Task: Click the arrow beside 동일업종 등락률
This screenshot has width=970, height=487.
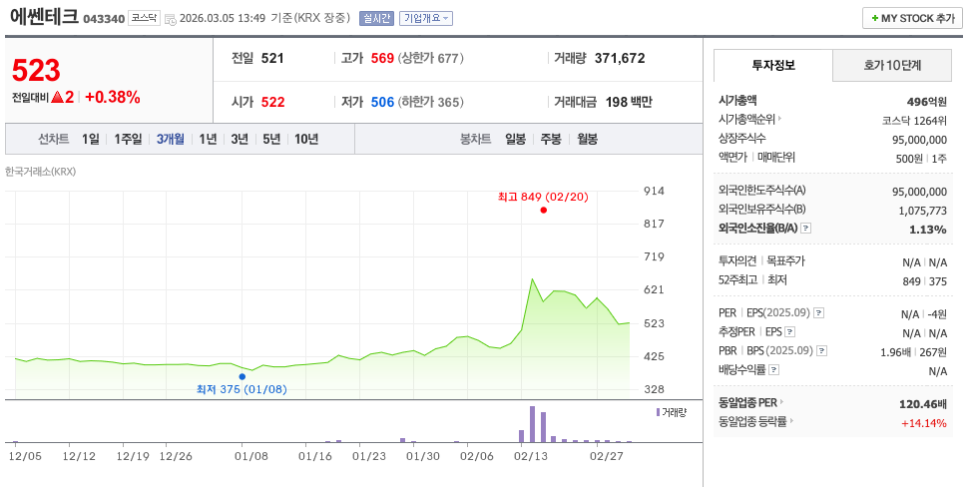Action: pos(791,421)
